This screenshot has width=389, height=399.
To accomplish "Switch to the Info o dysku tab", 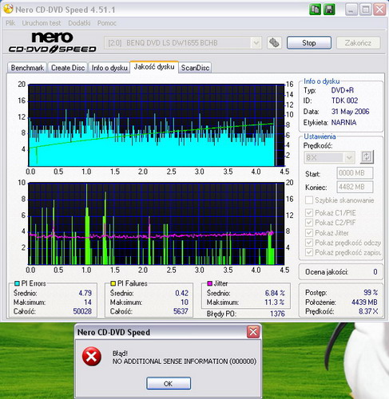I will click(109, 68).
